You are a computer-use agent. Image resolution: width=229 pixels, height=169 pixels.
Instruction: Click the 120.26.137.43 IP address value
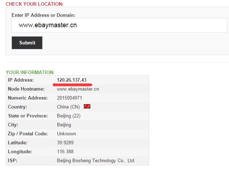(x=72, y=80)
